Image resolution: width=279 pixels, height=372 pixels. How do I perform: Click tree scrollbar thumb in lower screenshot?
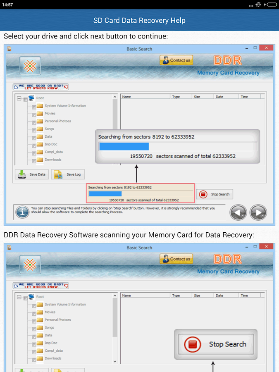point(115,317)
